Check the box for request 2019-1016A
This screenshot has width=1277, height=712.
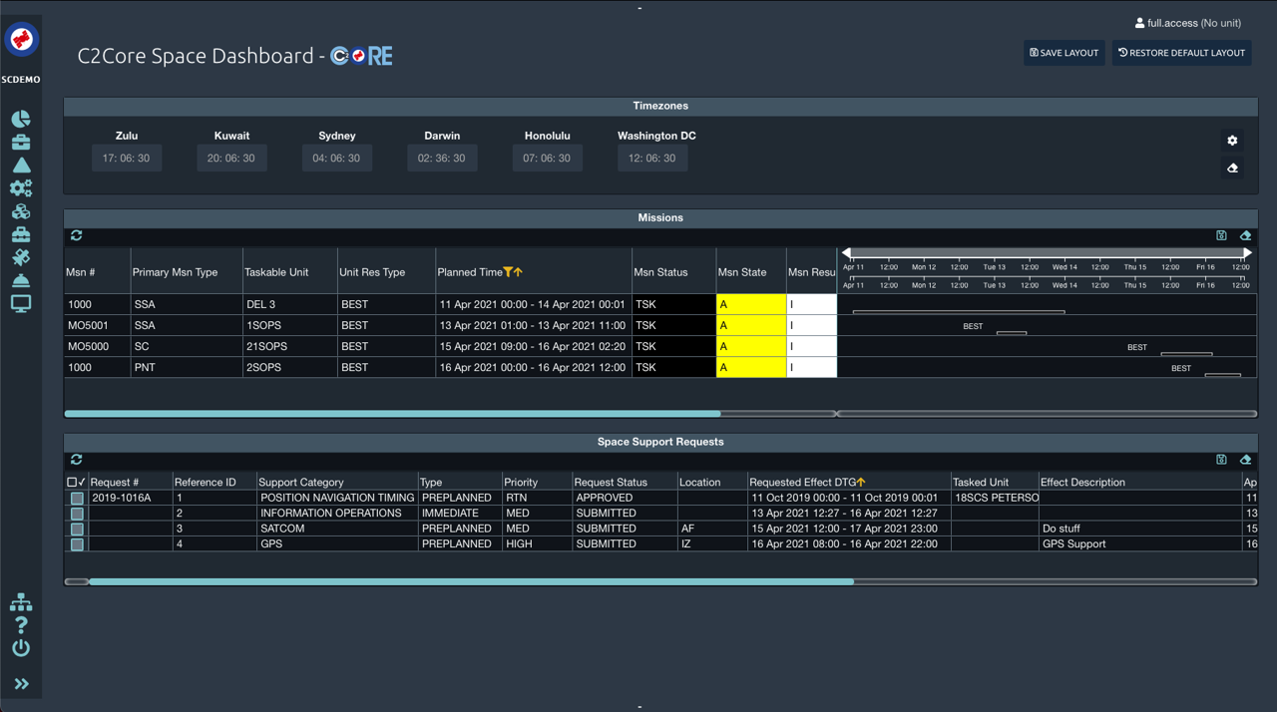pos(77,498)
